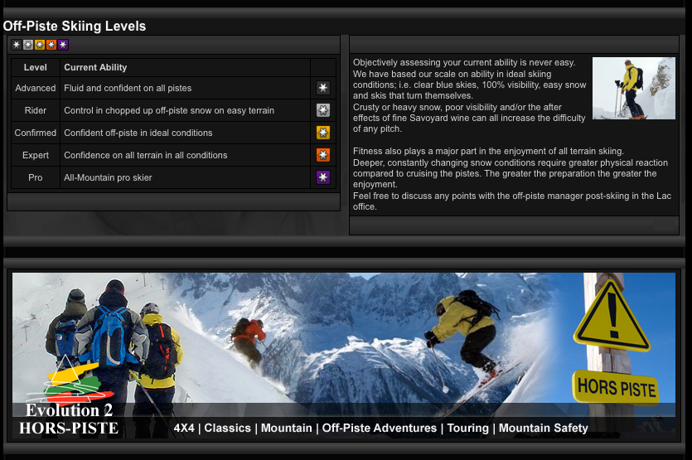Open the 4X4 banner link
The image size is (692, 460).
click(184, 428)
